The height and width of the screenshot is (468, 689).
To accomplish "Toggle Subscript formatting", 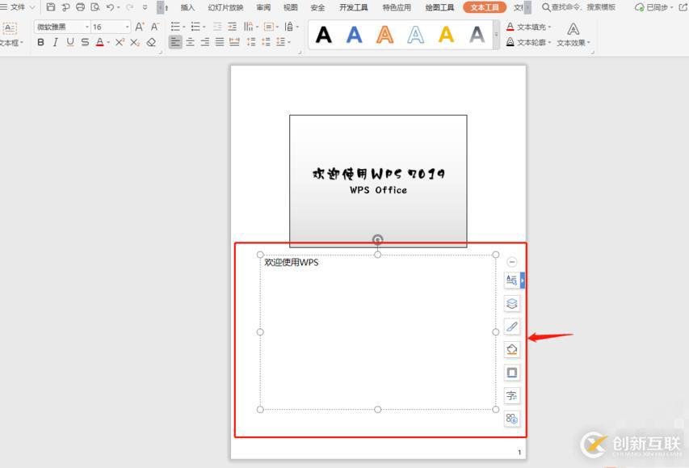I will click(135, 42).
